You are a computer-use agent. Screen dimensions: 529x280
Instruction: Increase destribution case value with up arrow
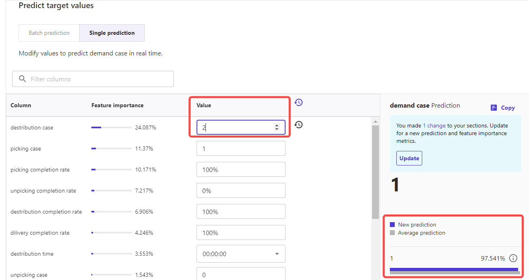[277, 125]
